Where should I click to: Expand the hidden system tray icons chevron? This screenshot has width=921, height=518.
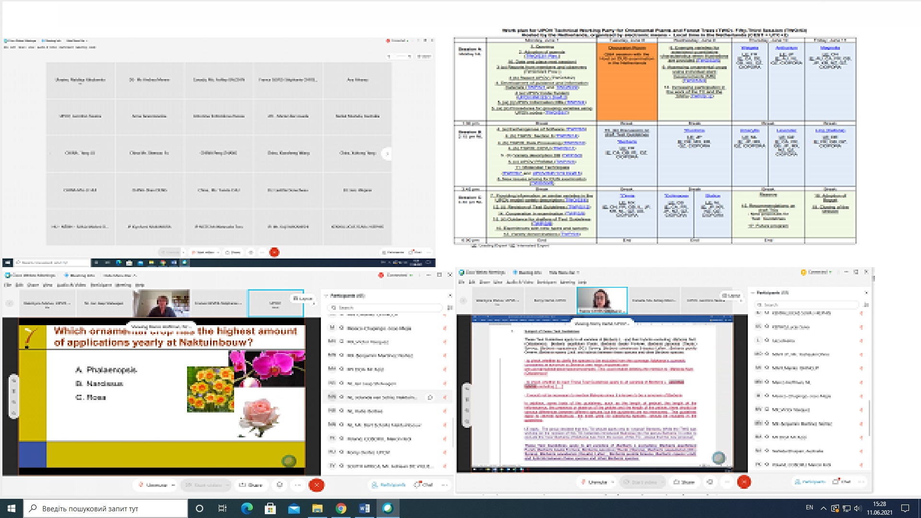(823, 508)
